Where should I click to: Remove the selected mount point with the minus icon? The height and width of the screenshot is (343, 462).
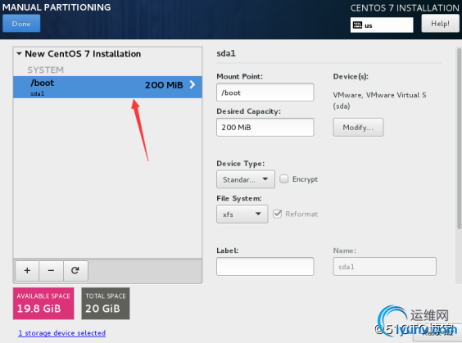pyautogui.click(x=51, y=270)
